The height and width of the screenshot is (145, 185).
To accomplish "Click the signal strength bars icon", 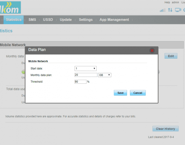I will coord(163,10).
